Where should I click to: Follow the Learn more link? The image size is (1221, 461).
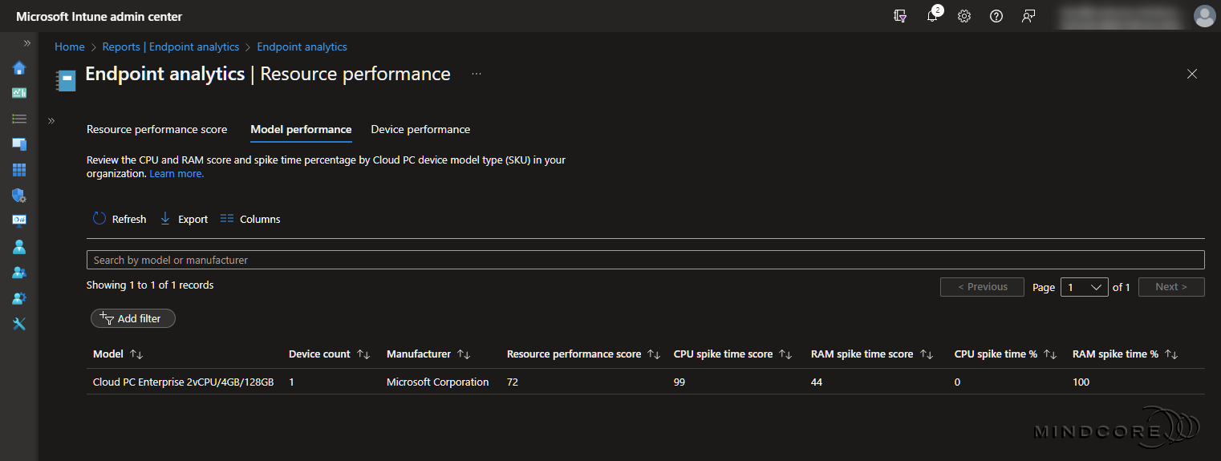176,173
